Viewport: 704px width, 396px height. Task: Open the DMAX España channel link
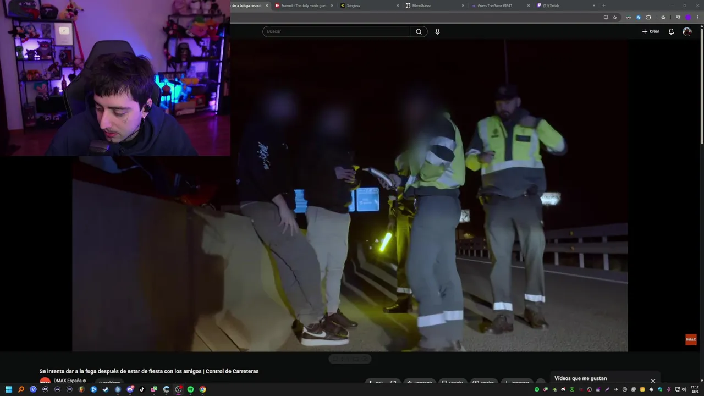click(67, 381)
